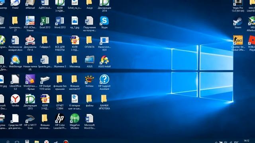255x143 pixels.
Task: Select the К пятерке шаг за ша... PDF
Action: (x=75, y=102)
